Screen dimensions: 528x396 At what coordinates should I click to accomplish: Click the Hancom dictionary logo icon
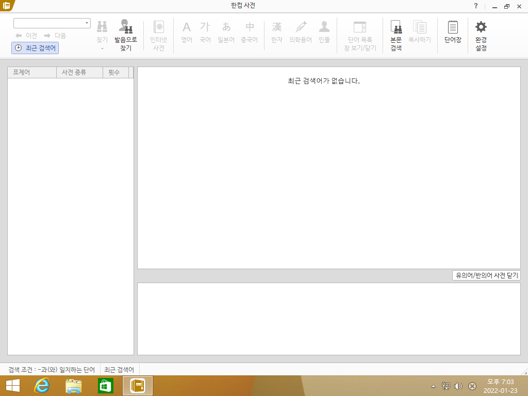(x=6, y=5)
